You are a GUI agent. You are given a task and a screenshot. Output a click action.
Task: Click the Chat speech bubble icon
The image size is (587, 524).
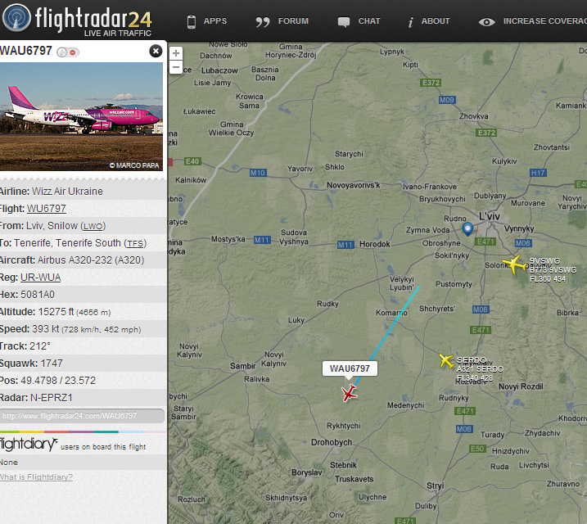(x=343, y=22)
